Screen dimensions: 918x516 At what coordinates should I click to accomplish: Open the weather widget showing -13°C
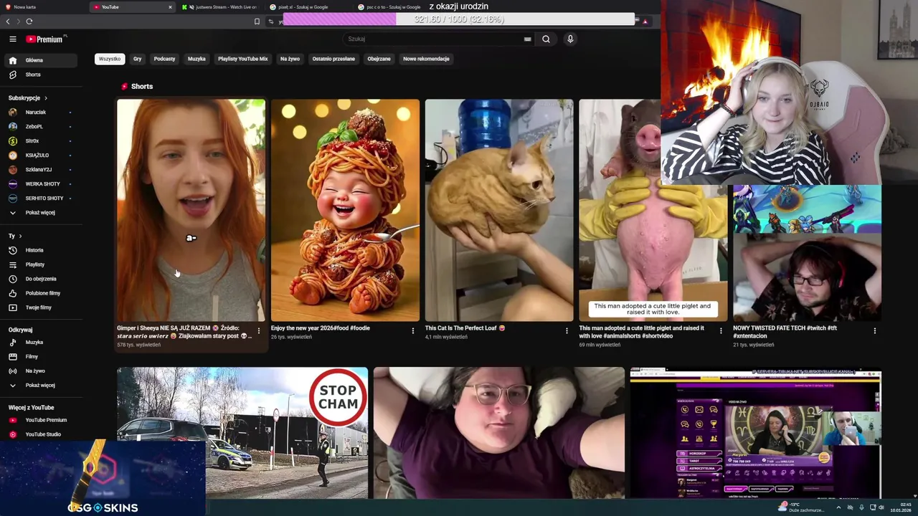click(802, 507)
